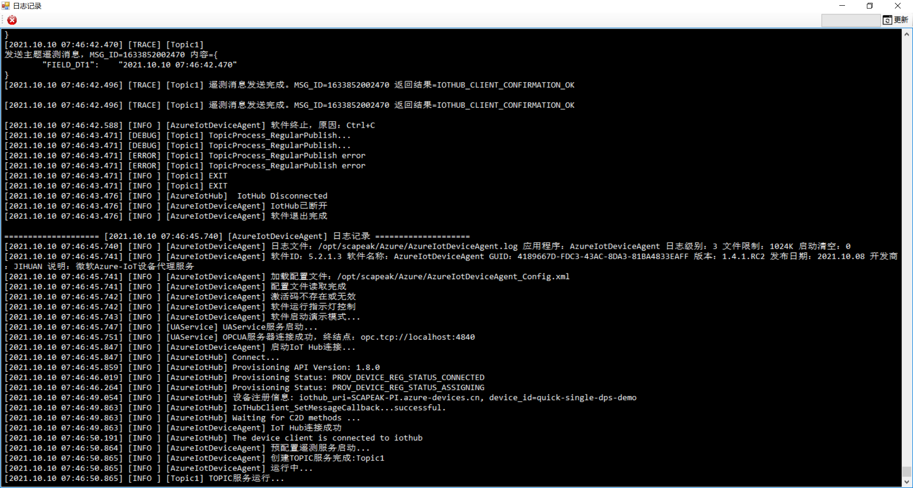The image size is (913, 488).
Task: Click scrollbar down arrow
Action: click(907, 482)
